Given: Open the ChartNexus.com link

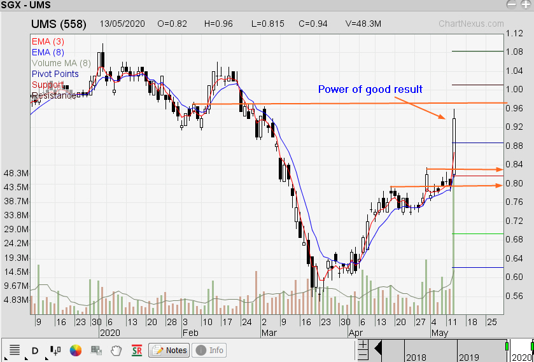Looking at the screenshot, I should (471, 24).
